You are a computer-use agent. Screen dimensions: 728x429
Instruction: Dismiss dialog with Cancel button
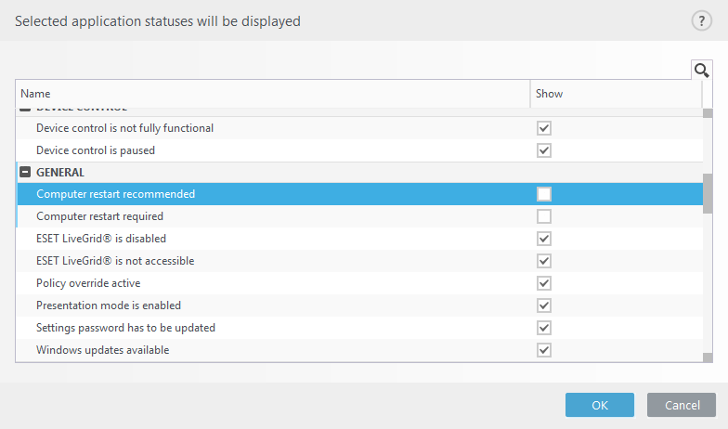(682, 405)
